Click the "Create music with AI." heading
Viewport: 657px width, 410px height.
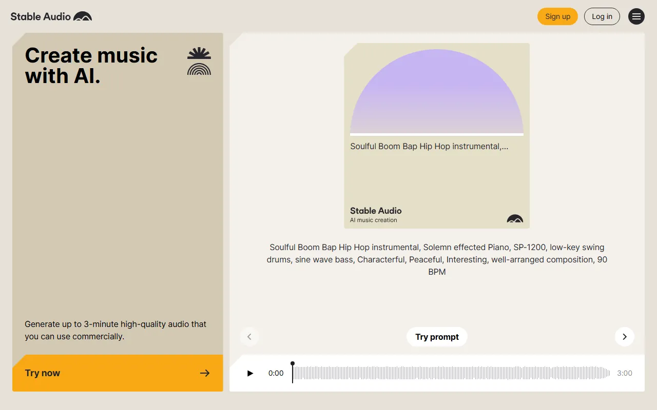(91, 66)
